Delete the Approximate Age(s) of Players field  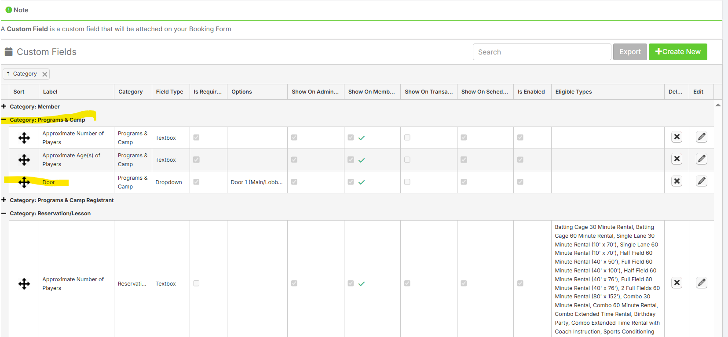tap(677, 159)
